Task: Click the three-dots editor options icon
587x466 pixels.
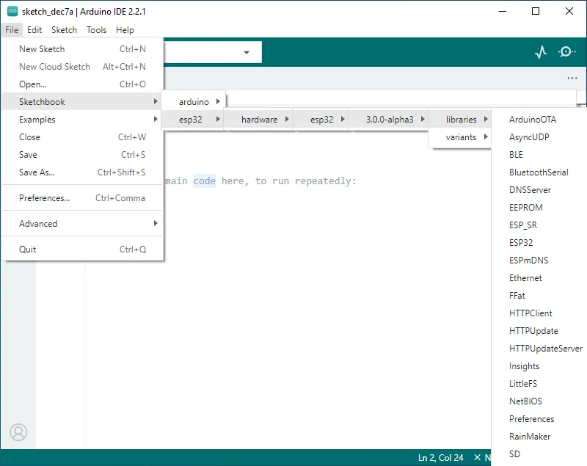Action: tap(572, 78)
